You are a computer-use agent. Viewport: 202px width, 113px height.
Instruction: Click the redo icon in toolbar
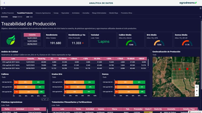pos(5,8)
